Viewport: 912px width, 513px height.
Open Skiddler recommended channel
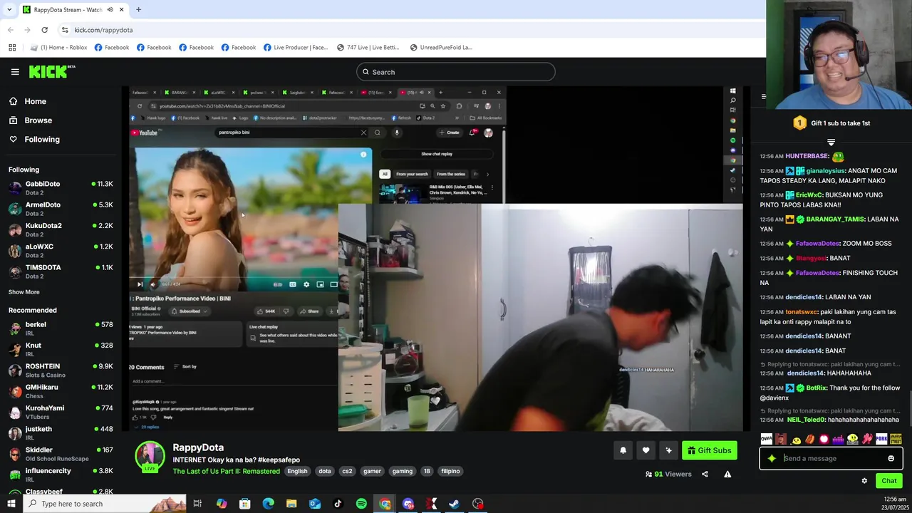pyautogui.click(x=61, y=454)
